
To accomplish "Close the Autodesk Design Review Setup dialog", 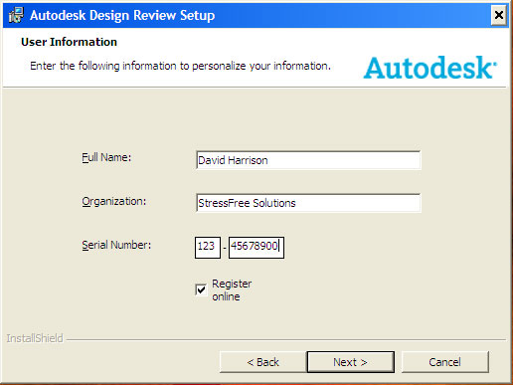I will (x=498, y=15).
